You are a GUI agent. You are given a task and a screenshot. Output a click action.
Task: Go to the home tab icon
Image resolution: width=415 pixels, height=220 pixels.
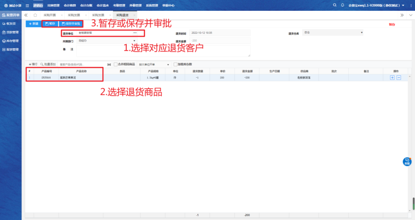(35, 15)
